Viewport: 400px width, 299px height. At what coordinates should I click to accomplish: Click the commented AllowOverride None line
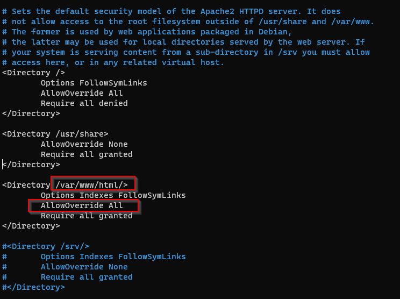[x=65, y=267]
